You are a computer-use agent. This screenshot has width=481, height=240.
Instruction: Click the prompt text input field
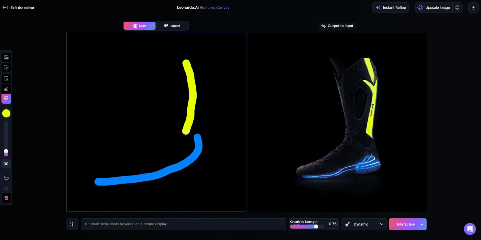pyautogui.click(x=183, y=224)
